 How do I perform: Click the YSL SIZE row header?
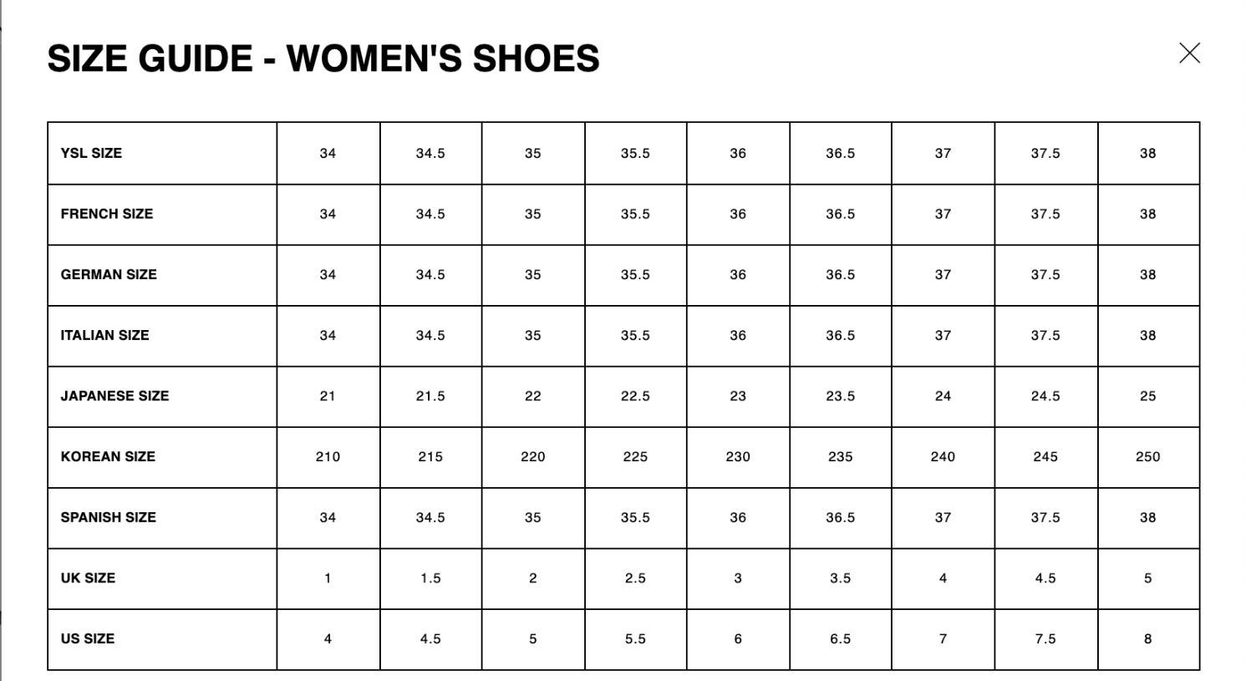(x=91, y=153)
